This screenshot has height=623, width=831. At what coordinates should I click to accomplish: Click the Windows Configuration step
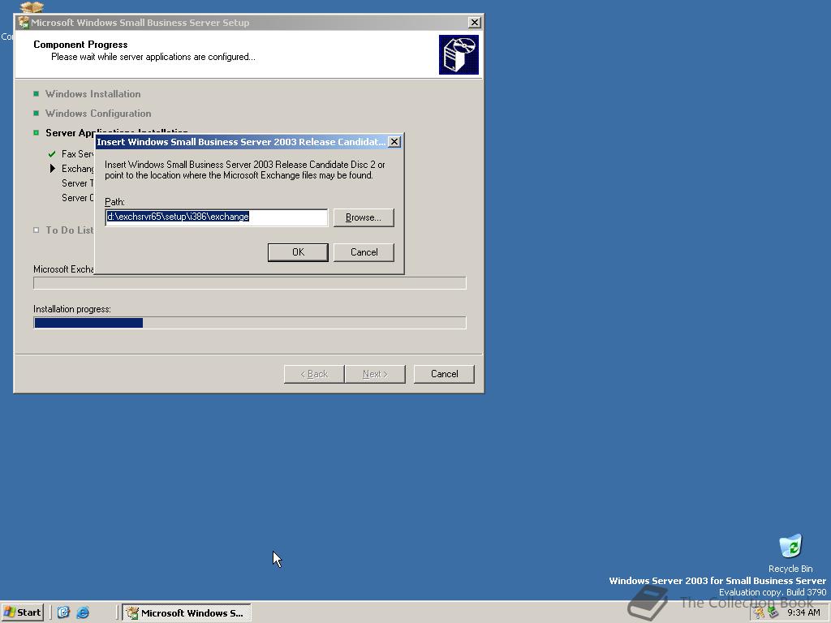pyautogui.click(x=98, y=114)
